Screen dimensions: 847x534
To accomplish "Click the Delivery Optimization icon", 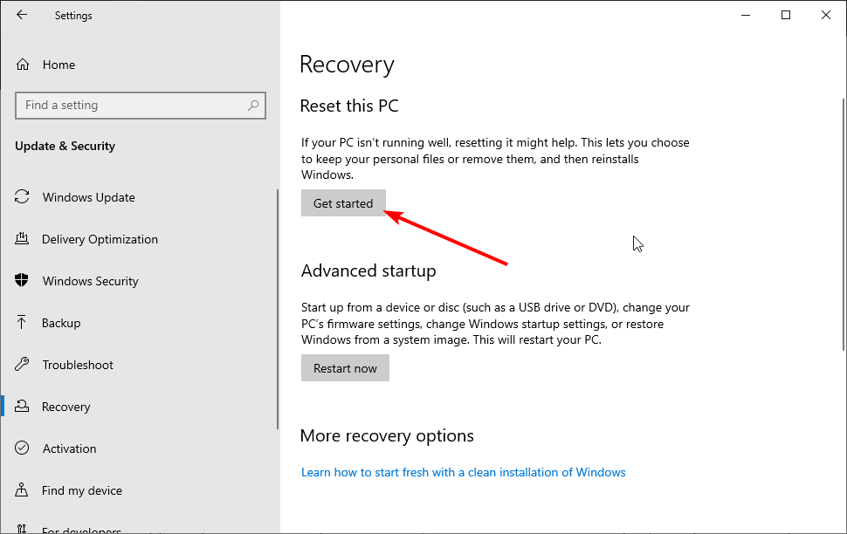I will point(22,239).
